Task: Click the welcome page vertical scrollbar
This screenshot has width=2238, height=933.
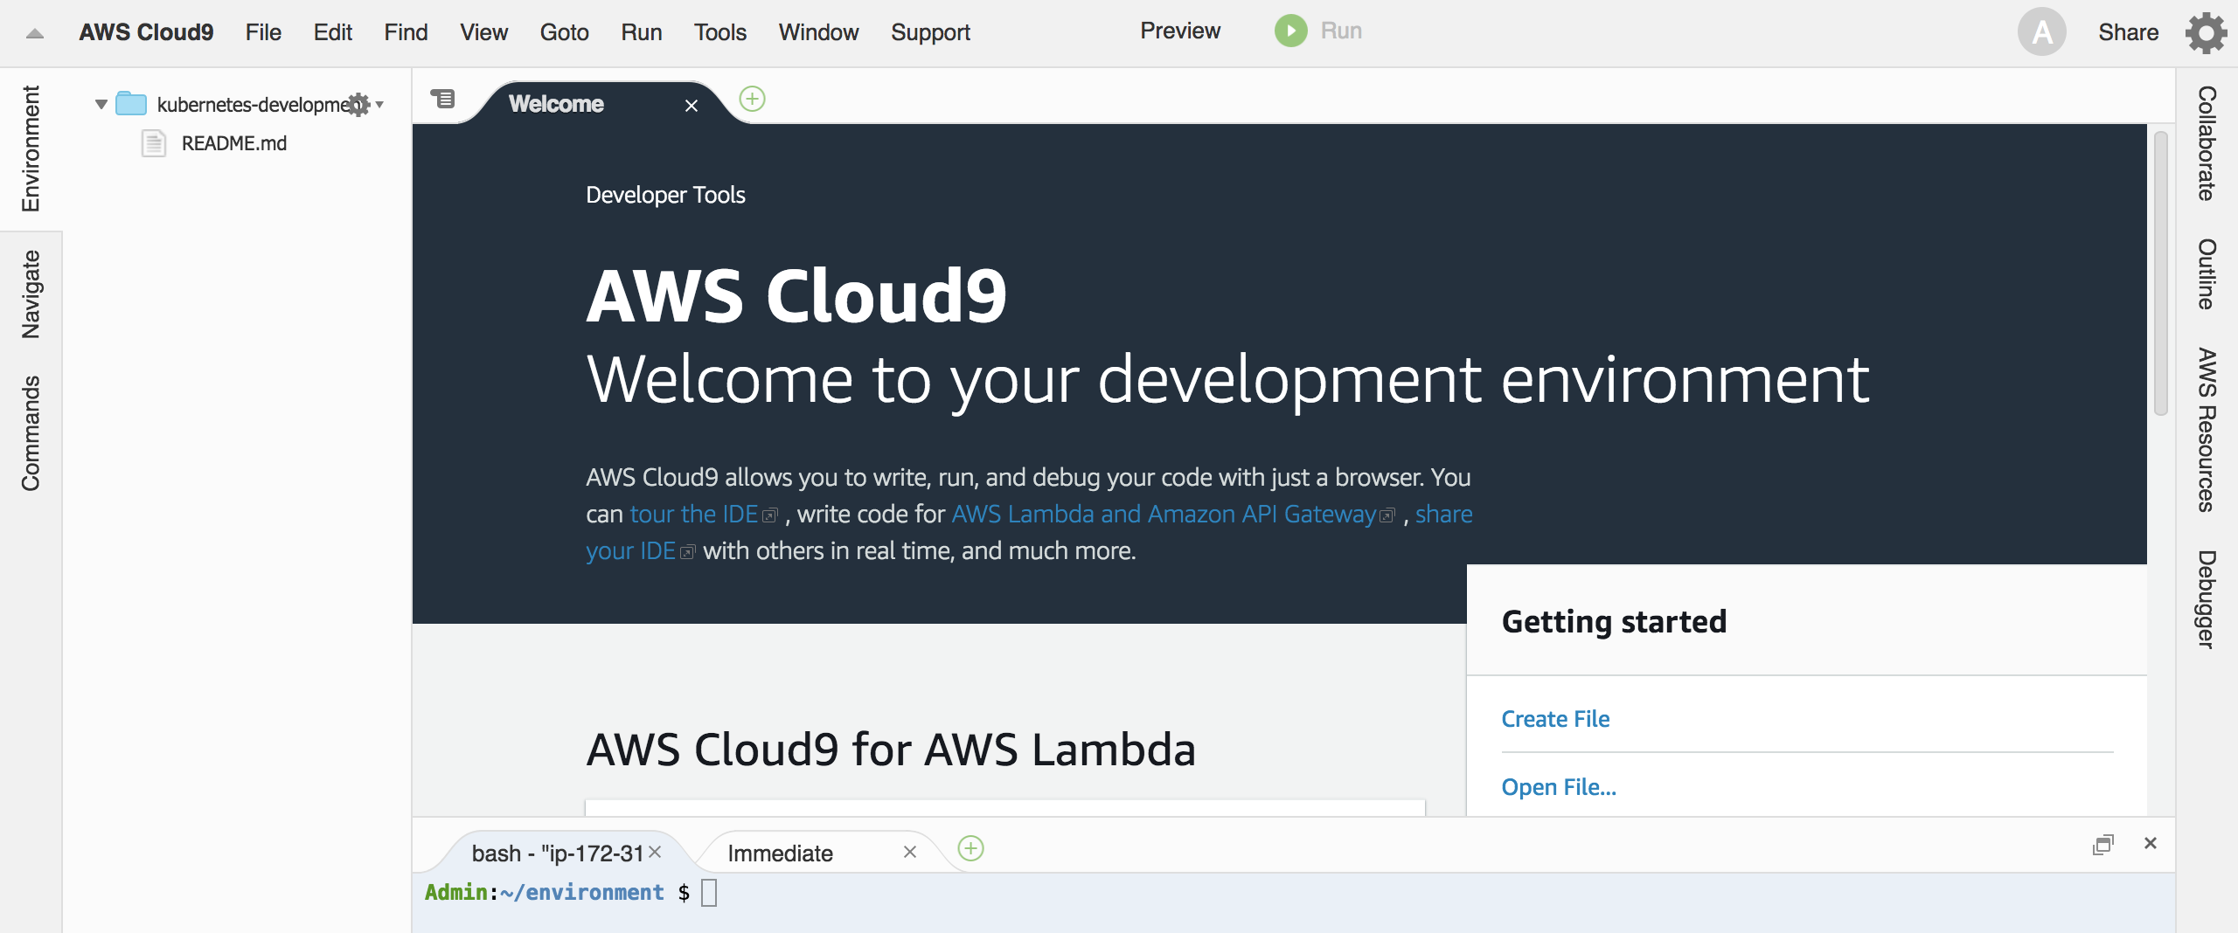Action: (2161, 273)
